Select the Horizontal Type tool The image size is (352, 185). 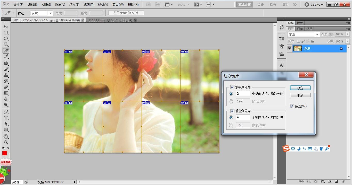pyautogui.click(x=6, y=118)
